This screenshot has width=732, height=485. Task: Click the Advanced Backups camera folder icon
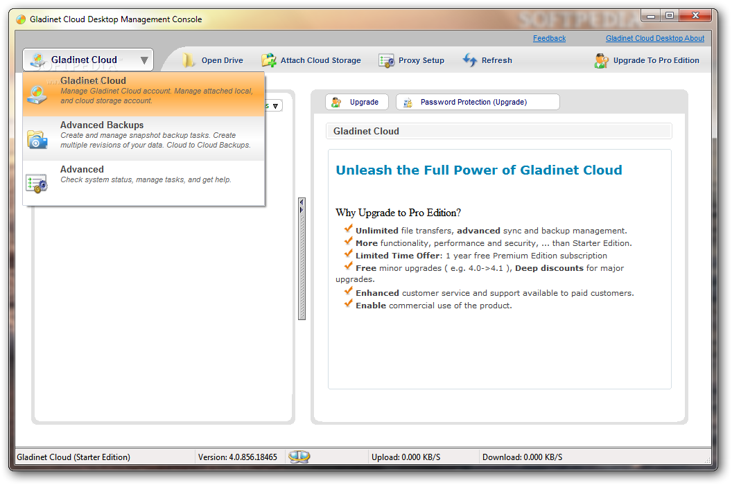click(x=37, y=139)
